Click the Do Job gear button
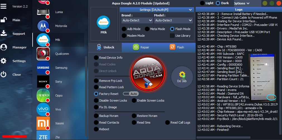Viewport: 282px width, 140px height. (182, 77)
